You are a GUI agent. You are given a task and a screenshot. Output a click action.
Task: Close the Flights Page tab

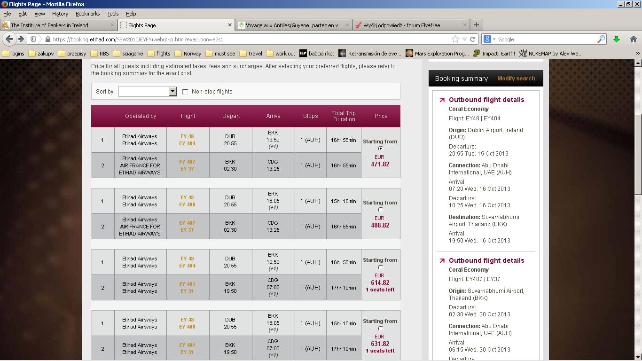230,25
